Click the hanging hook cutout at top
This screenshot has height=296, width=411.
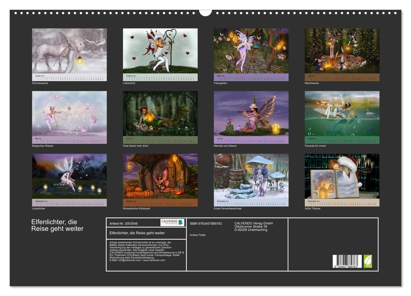pos(205,12)
